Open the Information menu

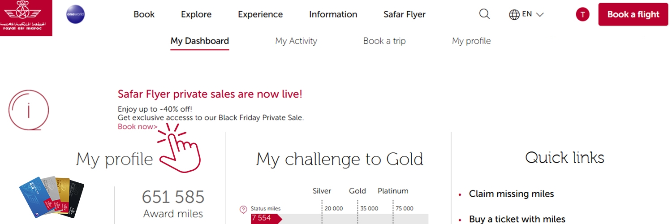[333, 14]
